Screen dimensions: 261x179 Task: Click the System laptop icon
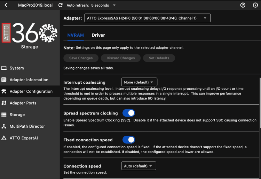click(x=4, y=68)
